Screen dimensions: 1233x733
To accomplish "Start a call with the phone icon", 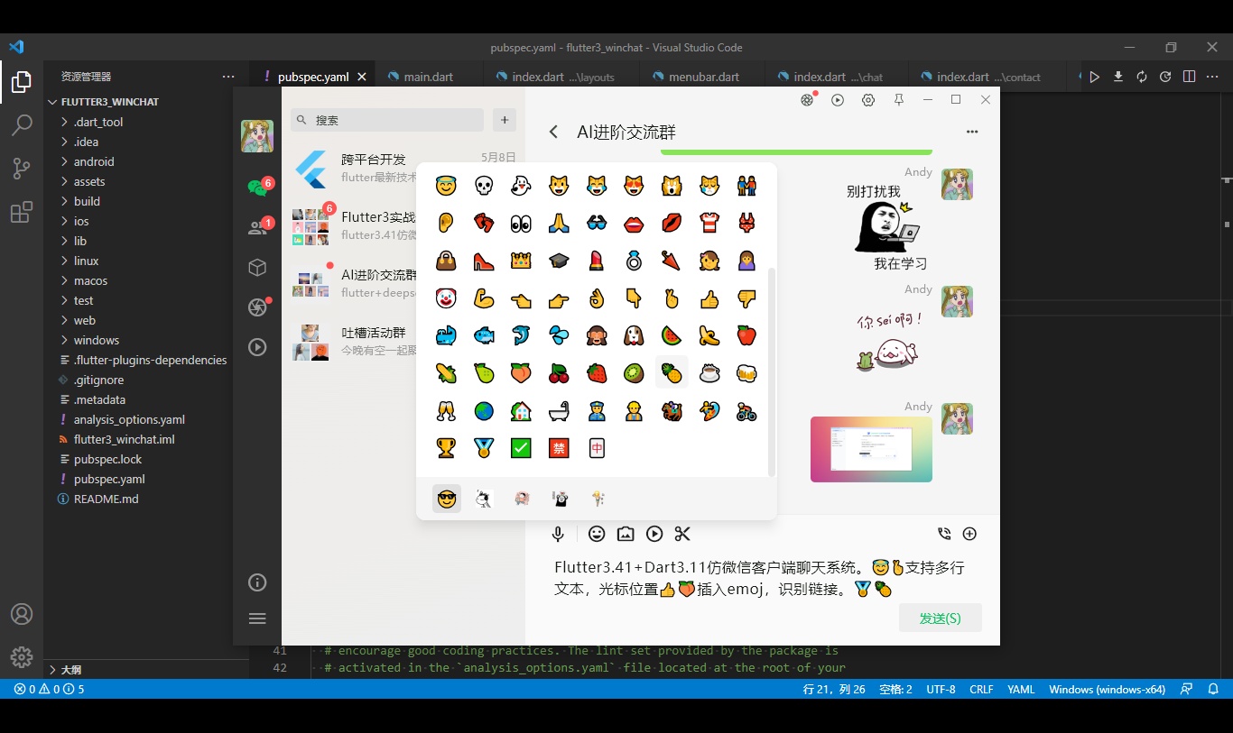I will (x=944, y=534).
